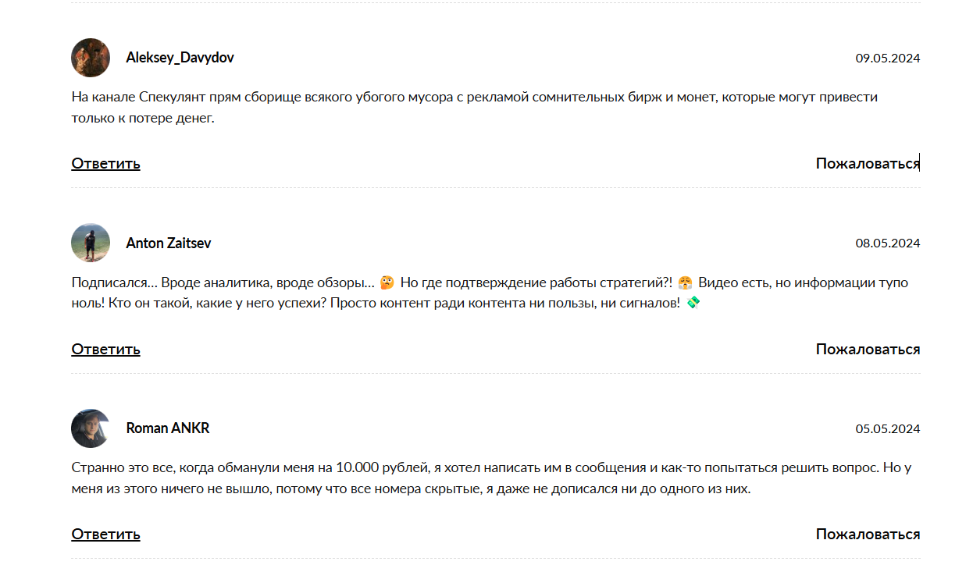
Task: Report Anton Zaitsev's comment via Пожаловаться
Action: coord(868,349)
